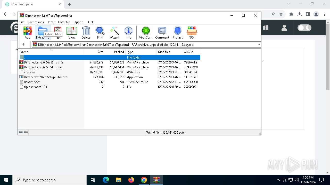Click the Download page browser tab
This screenshot has height=185, width=330.
click(x=32, y=4)
